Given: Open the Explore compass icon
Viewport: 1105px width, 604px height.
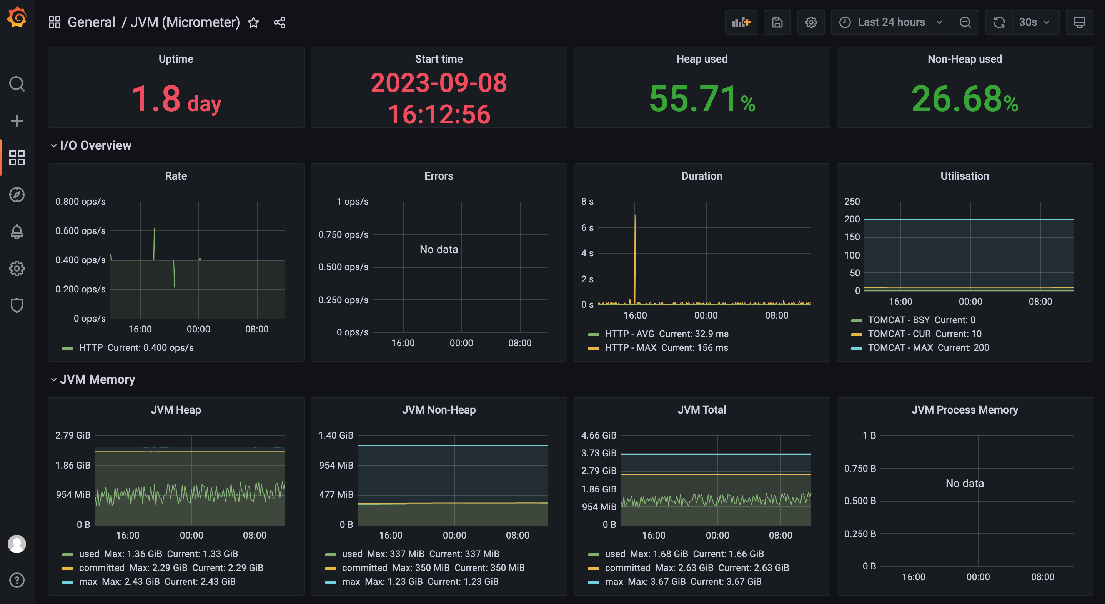Looking at the screenshot, I should (x=17, y=195).
